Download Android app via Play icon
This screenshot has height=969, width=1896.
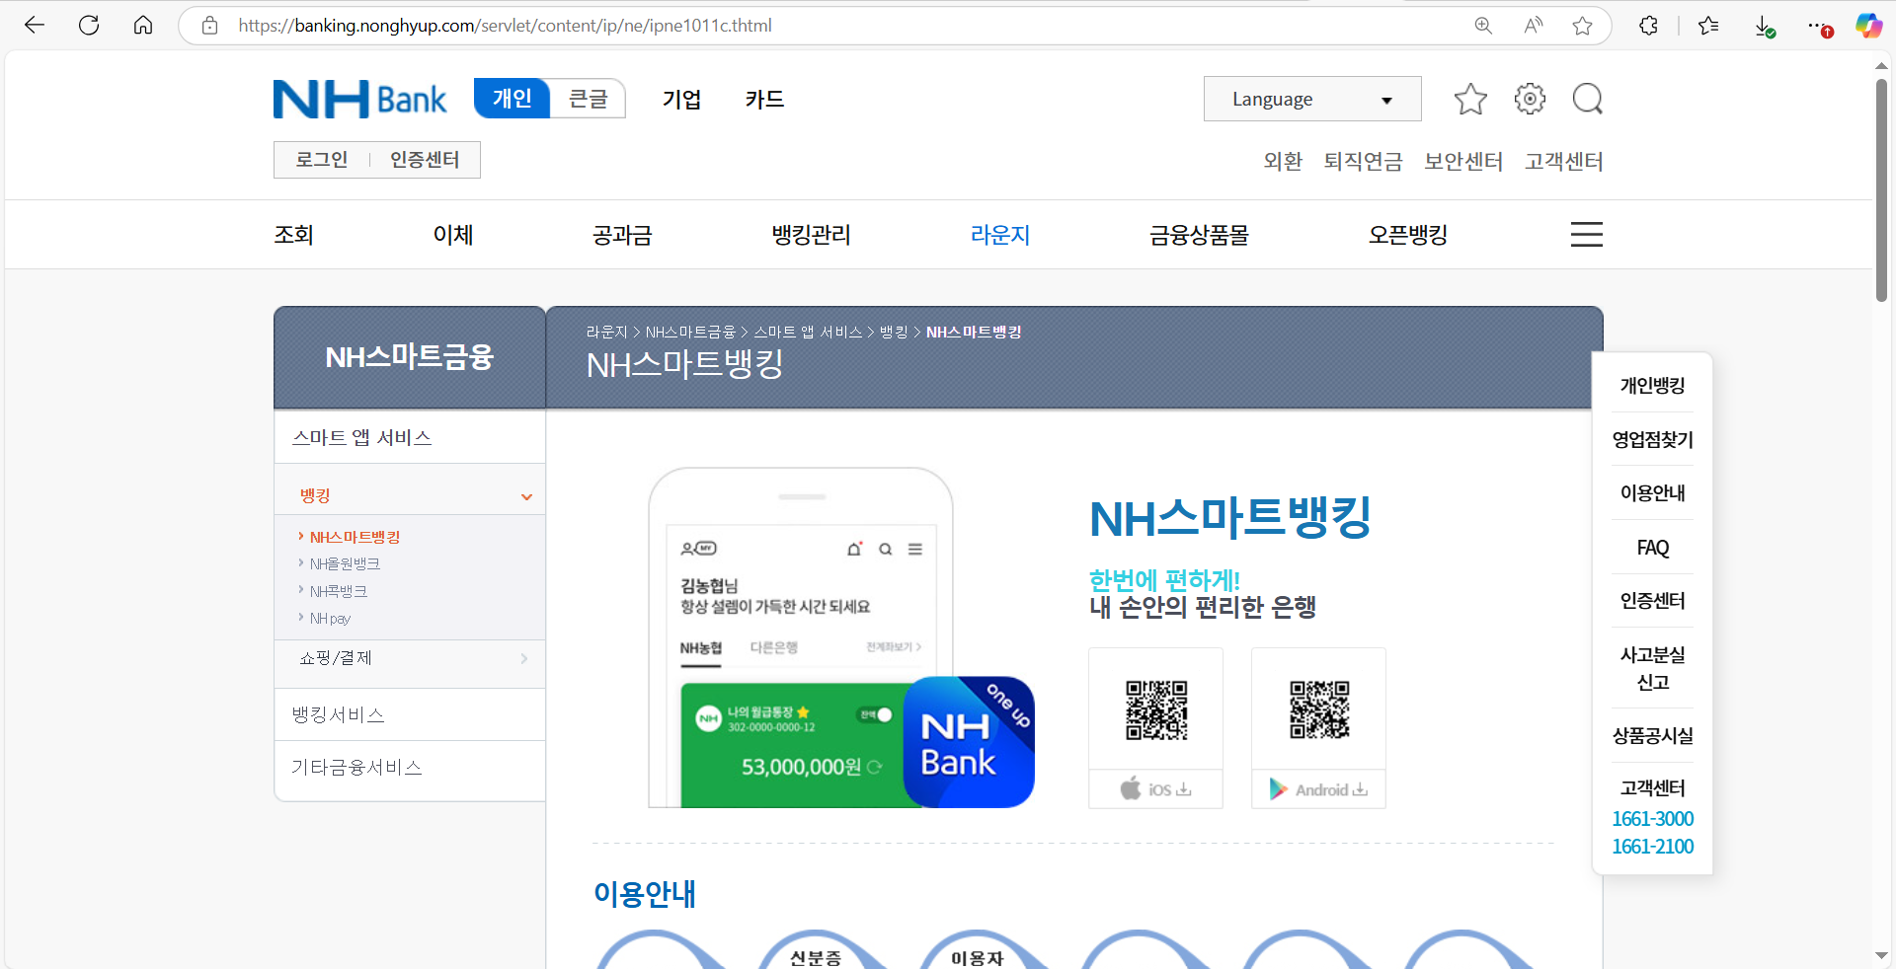pyautogui.click(x=1318, y=789)
